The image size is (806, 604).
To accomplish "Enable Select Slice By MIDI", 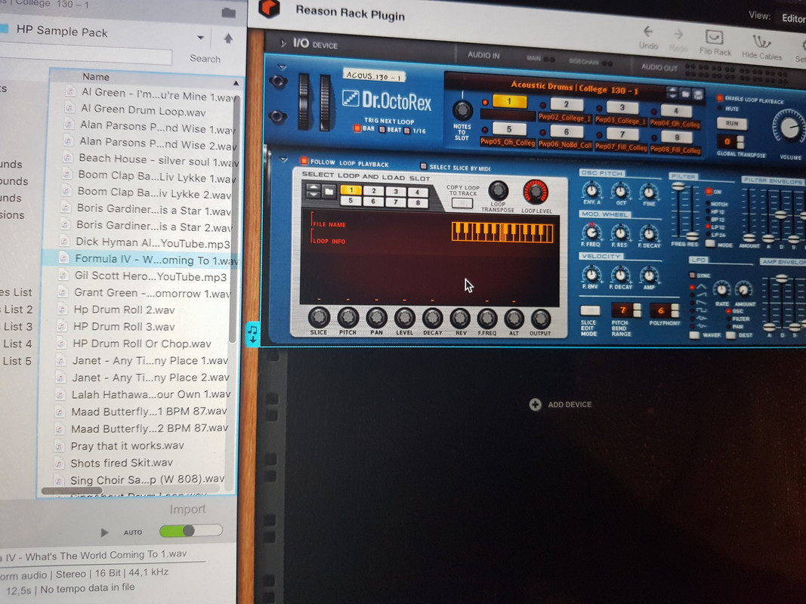I will click(x=424, y=166).
